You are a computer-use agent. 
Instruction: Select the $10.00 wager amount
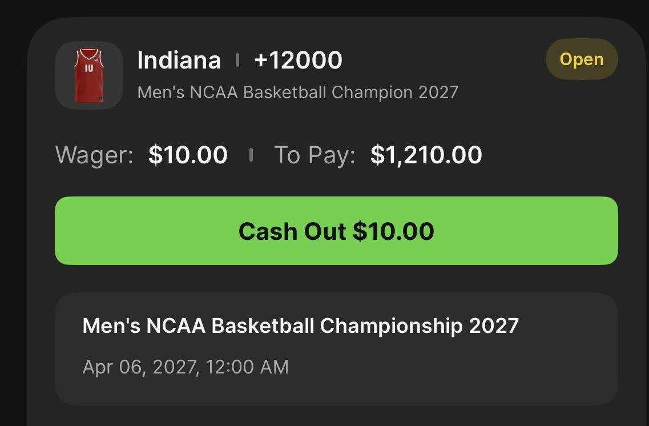188,155
